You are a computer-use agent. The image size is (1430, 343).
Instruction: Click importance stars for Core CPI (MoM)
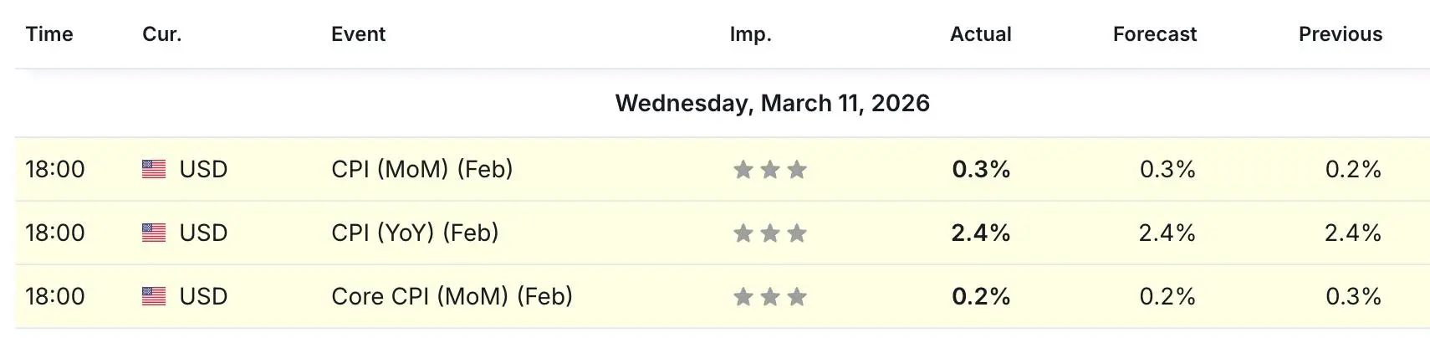(x=769, y=297)
